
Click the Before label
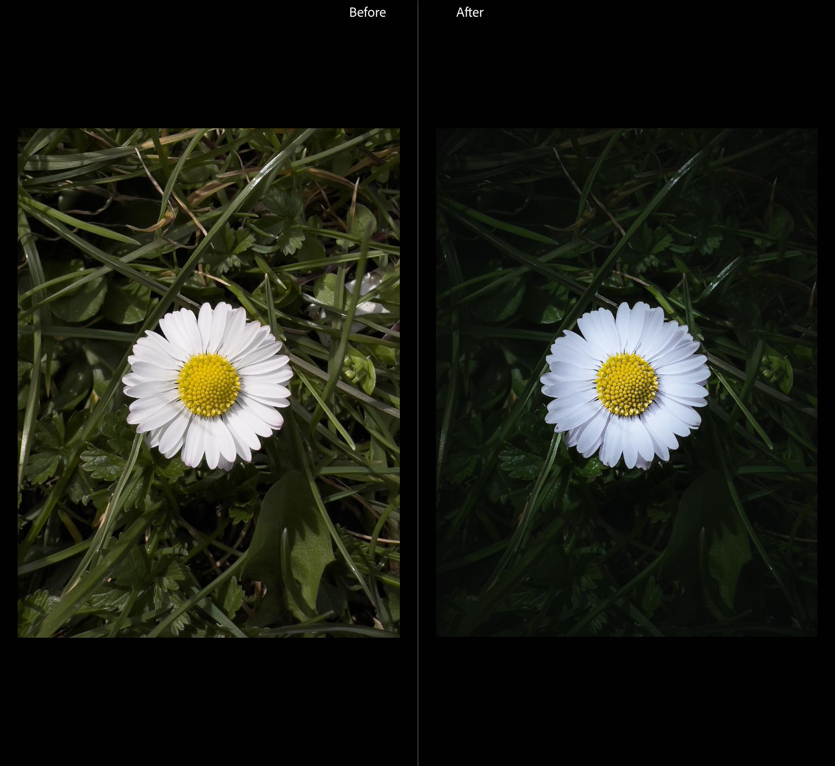[x=367, y=13]
